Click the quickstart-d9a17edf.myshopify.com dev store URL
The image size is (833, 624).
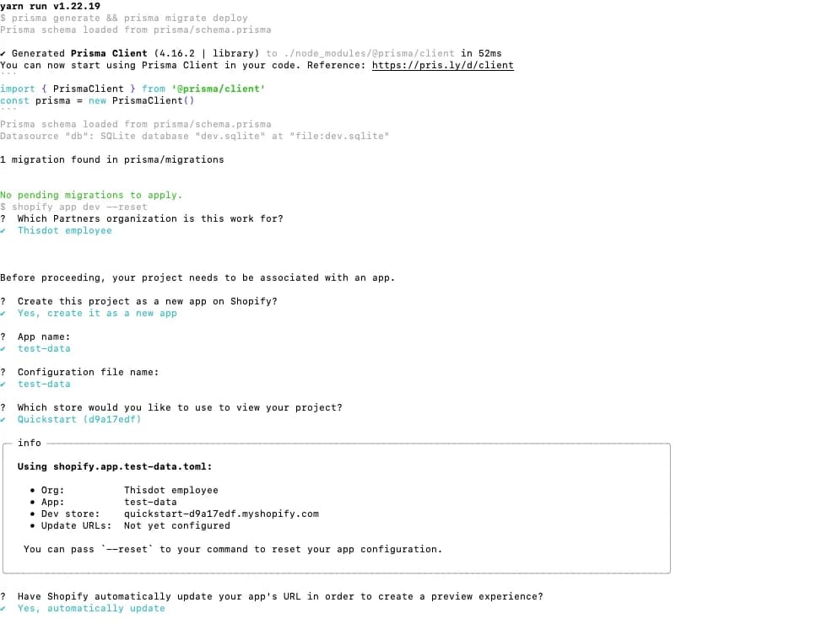coord(221,514)
